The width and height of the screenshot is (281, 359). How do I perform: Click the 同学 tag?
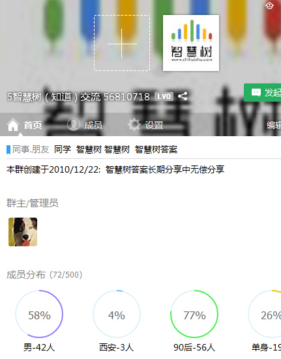point(63,149)
